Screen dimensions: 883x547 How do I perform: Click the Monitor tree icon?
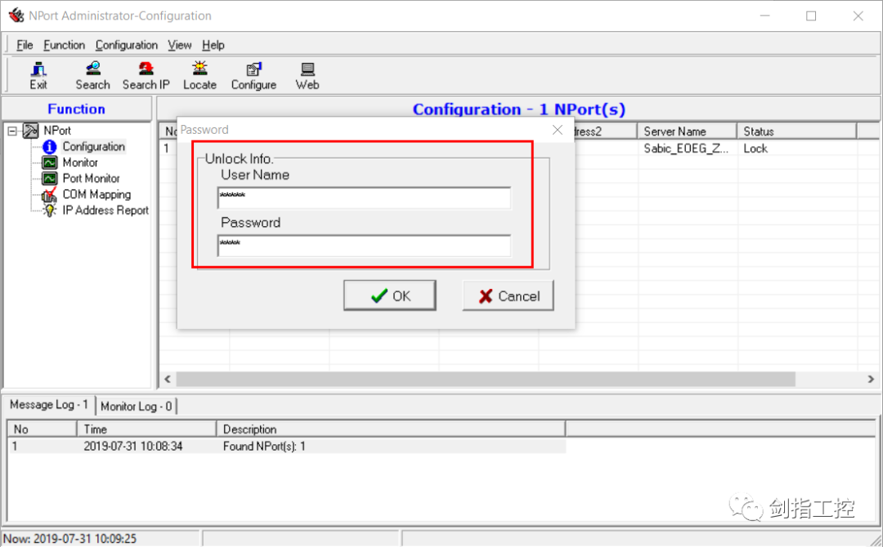(x=50, y=162)
